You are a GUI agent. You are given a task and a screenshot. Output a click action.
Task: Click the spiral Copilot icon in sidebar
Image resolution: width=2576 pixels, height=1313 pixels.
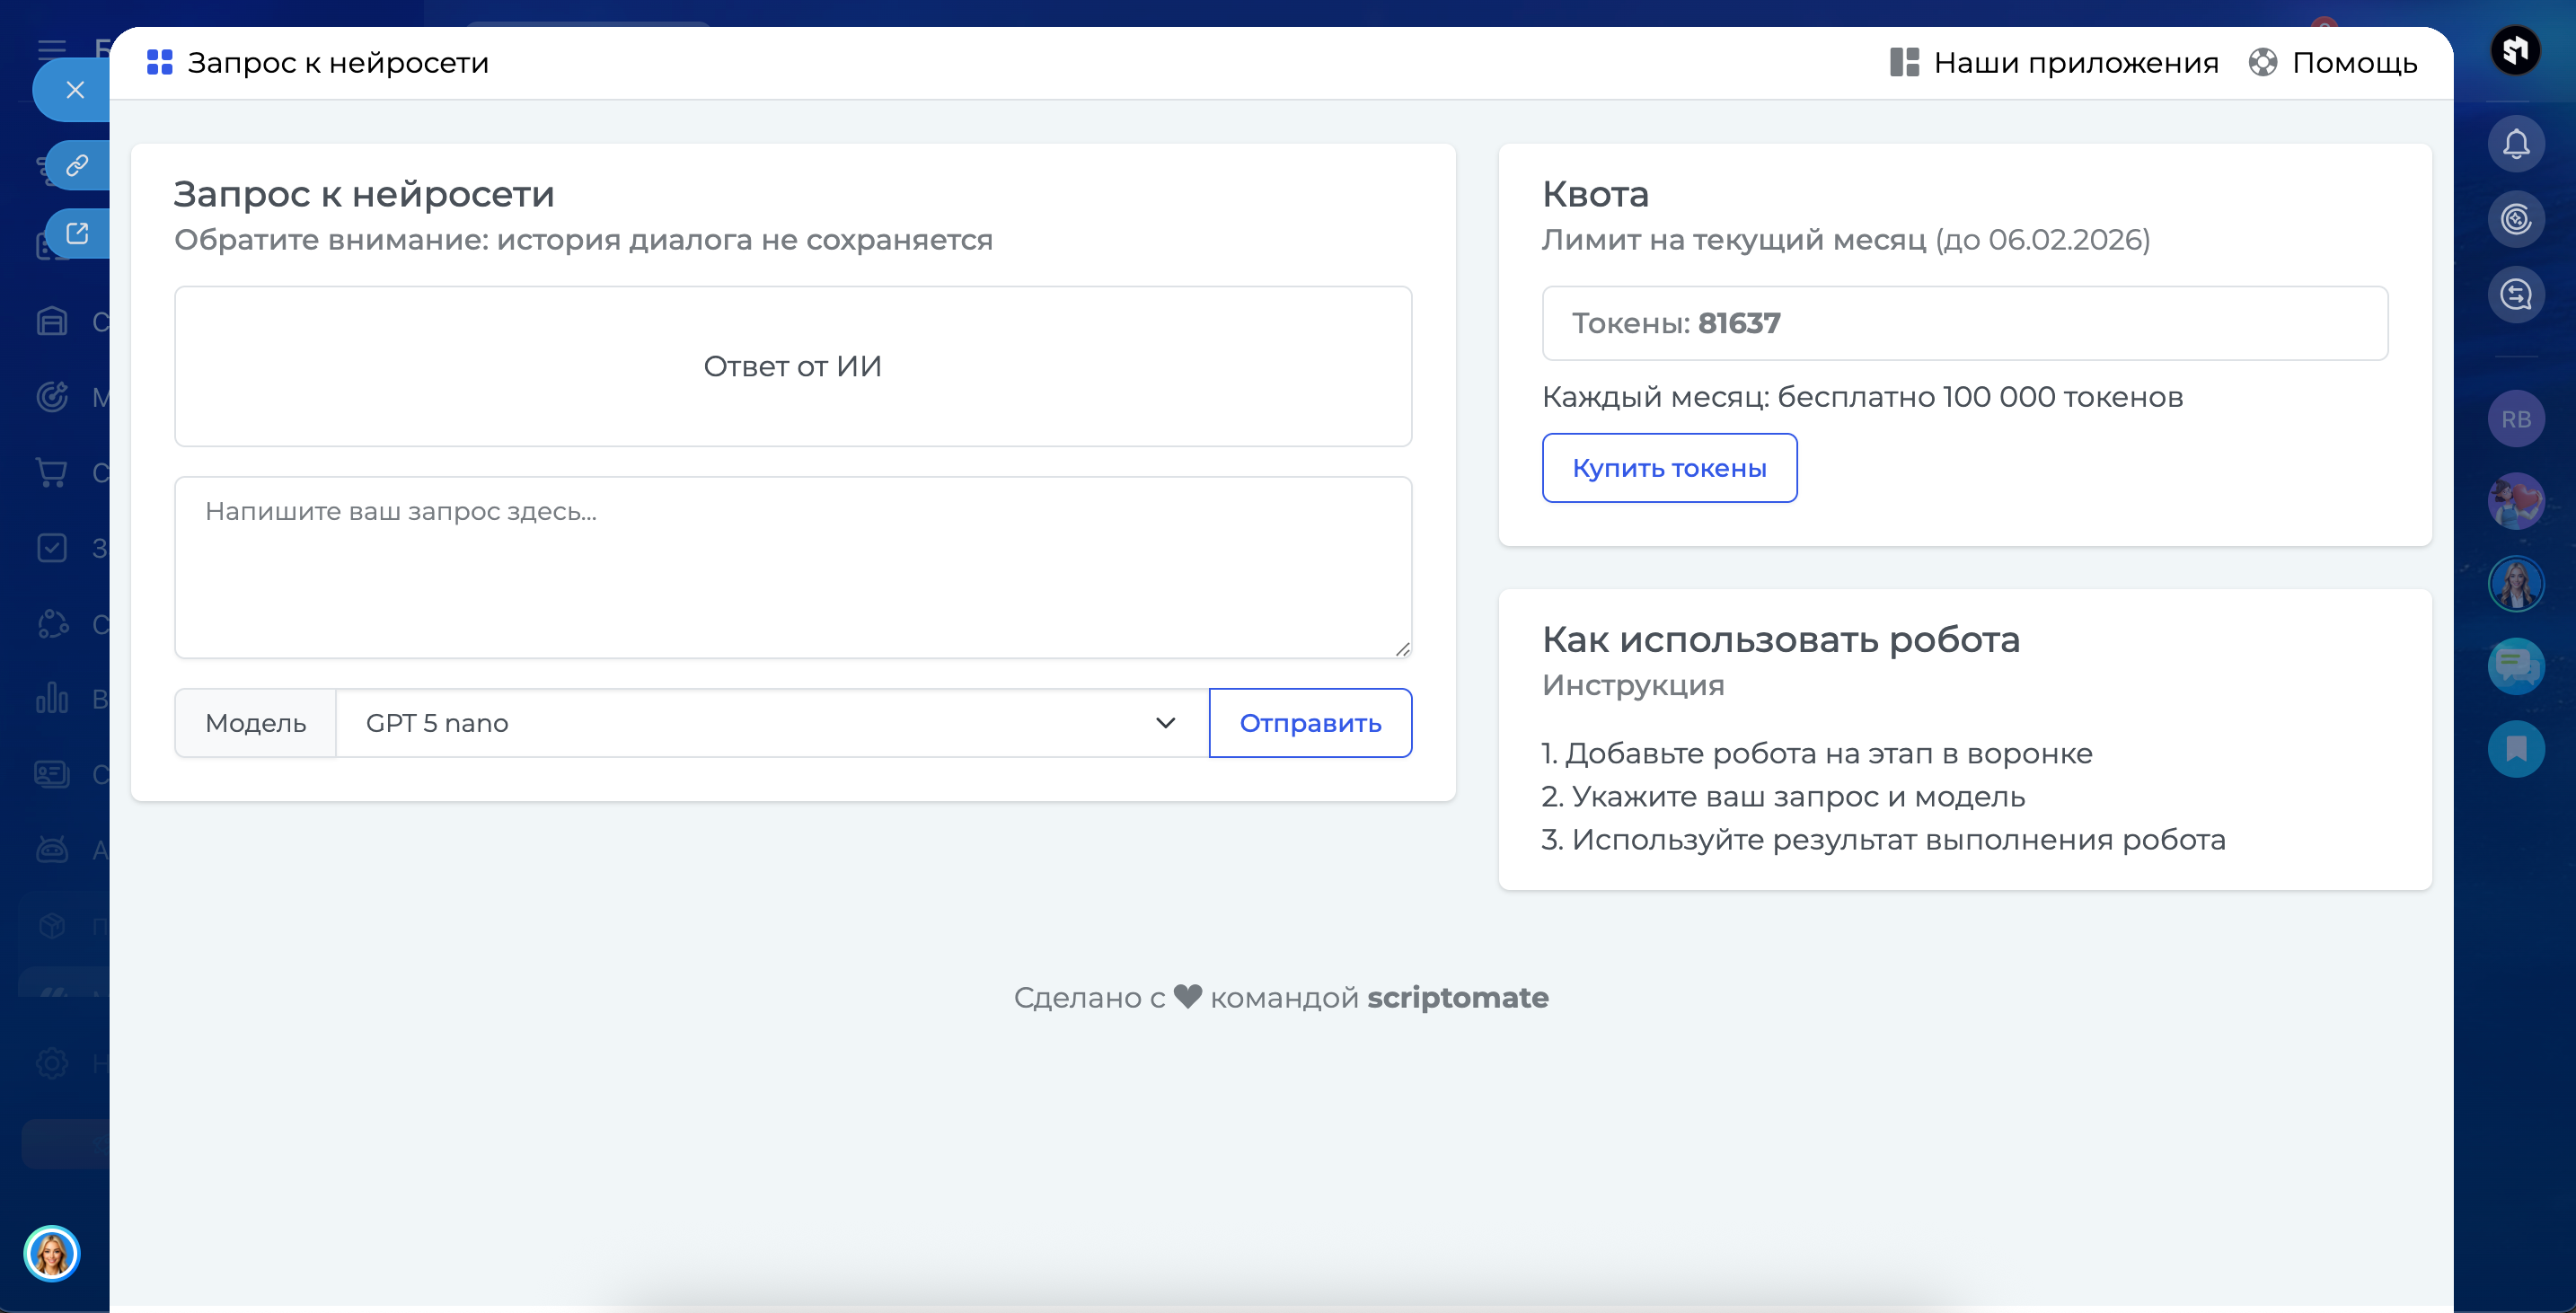(2515, 219)
